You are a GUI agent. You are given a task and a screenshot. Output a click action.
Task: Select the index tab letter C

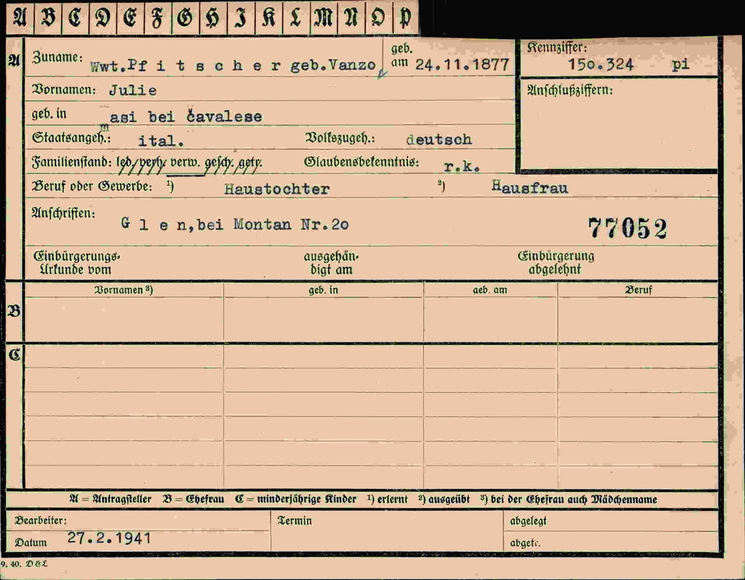click(75, 17)
